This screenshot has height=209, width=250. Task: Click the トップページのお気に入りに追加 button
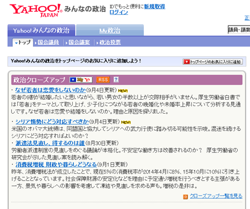213,62
